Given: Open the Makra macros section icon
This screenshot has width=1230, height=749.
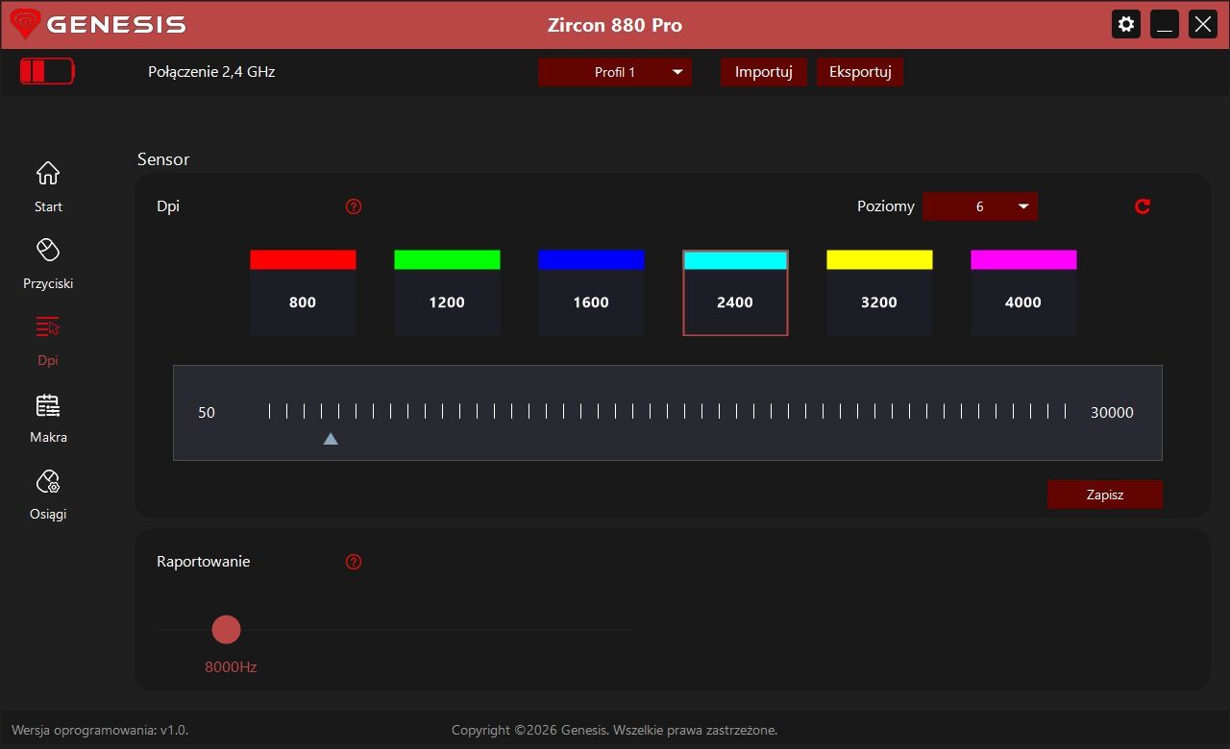Looking at the screenshot, I should 48,404.
